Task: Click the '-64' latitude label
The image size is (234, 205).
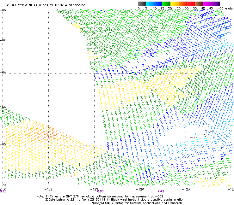Action: pos(3,73)
